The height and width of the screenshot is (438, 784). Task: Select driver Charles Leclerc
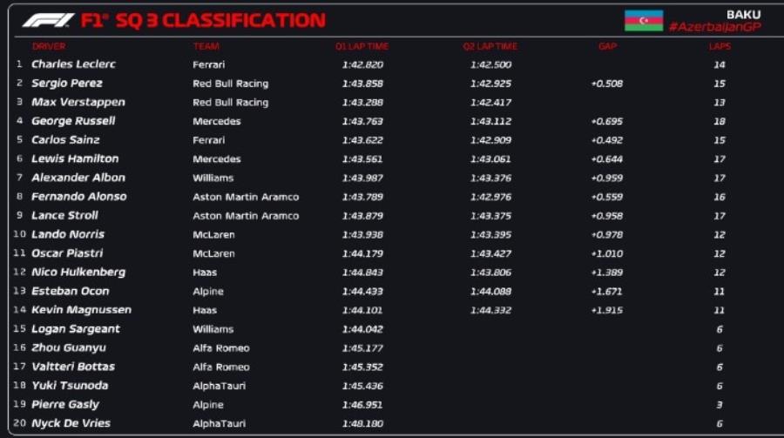pos(73,64)
